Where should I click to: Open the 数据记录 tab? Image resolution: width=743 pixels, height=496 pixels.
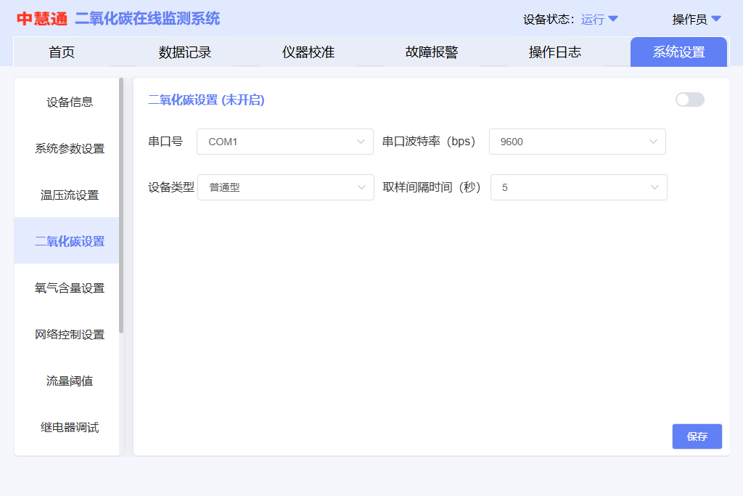click(185, 52)
